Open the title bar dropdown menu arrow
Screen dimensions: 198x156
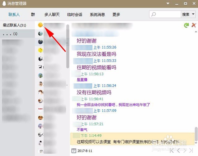[x=168, y=3]
